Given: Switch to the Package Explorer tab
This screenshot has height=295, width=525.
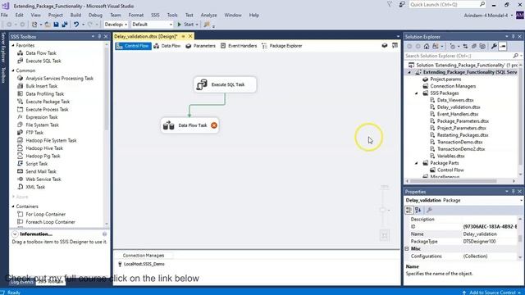Looking at the screenshot, I should [282, 46].
